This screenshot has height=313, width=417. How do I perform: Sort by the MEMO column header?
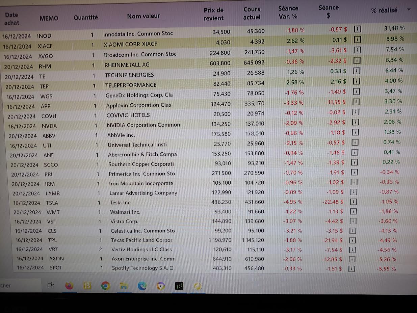tap(49, 18)
